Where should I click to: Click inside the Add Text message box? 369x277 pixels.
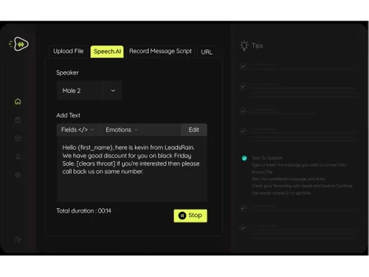tap(132, 169)
